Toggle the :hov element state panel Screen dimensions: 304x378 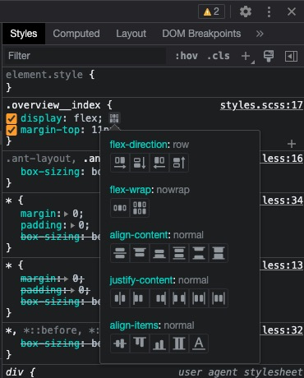pos(187,56)
